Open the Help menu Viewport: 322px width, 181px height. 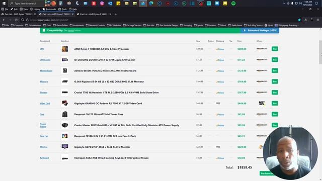73,9
